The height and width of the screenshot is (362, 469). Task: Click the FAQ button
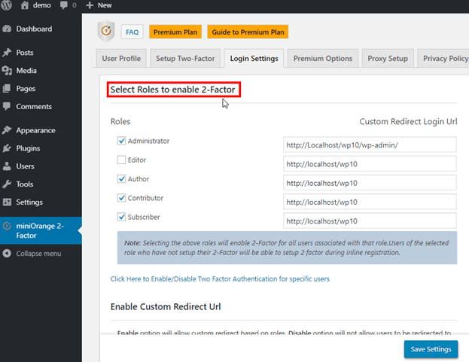pos(132,32)
